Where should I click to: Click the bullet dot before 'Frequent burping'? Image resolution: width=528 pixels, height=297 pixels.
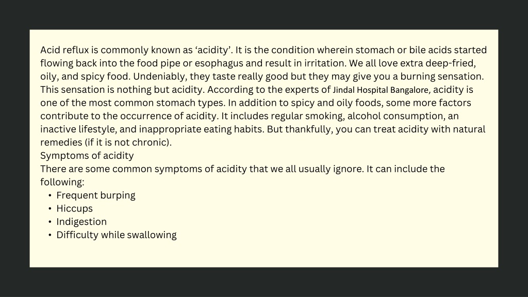pos(50,195)
